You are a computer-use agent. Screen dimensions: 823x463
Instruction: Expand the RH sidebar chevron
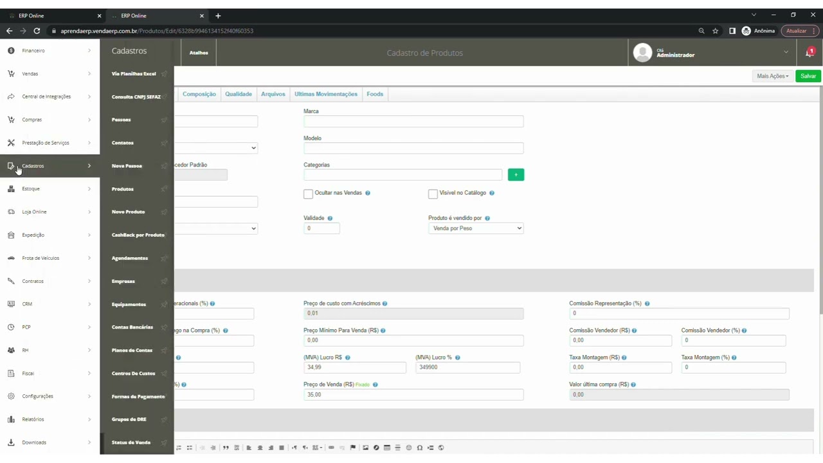[89, 350]
